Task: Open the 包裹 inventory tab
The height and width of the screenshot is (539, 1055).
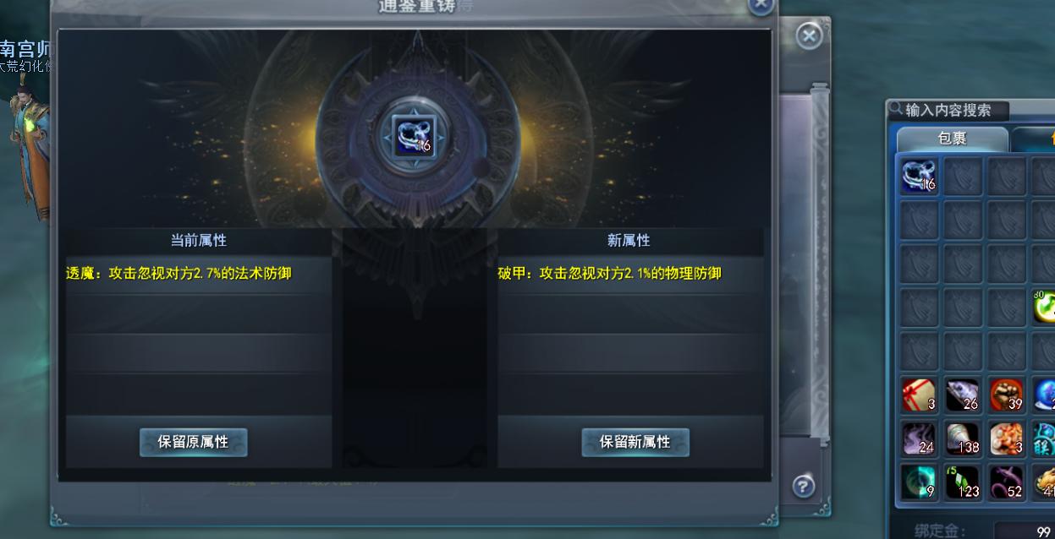Action: [953, 139]
